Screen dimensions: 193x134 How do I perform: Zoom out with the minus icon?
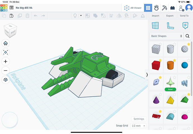click(x=6, y=70)
